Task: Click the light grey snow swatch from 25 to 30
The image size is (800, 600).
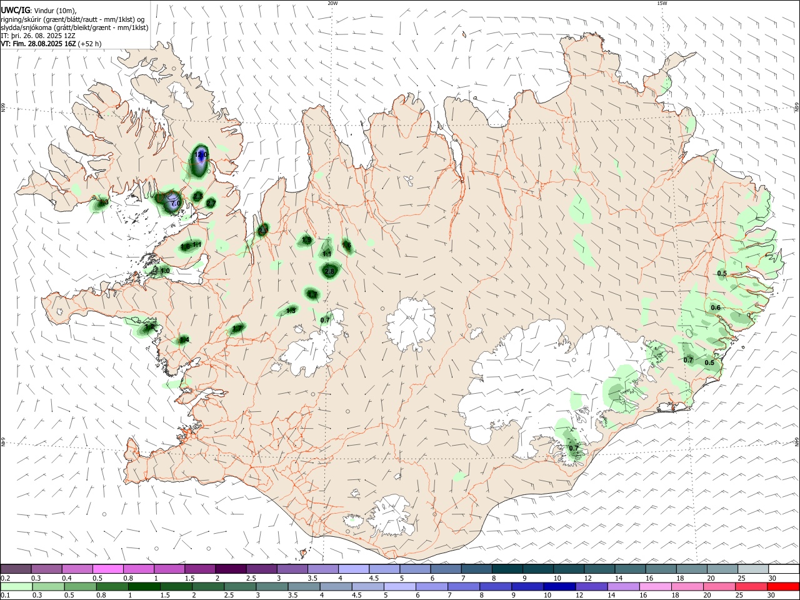Action: (x=753, y=569)
